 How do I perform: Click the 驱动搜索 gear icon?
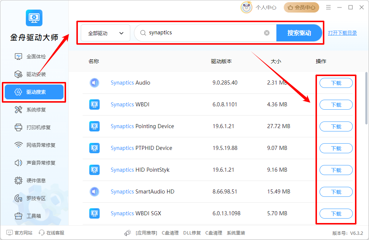[18, 92]
